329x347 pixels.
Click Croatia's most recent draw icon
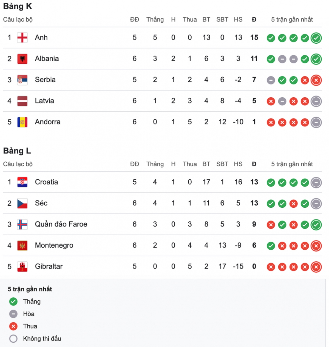pos(316,182)
